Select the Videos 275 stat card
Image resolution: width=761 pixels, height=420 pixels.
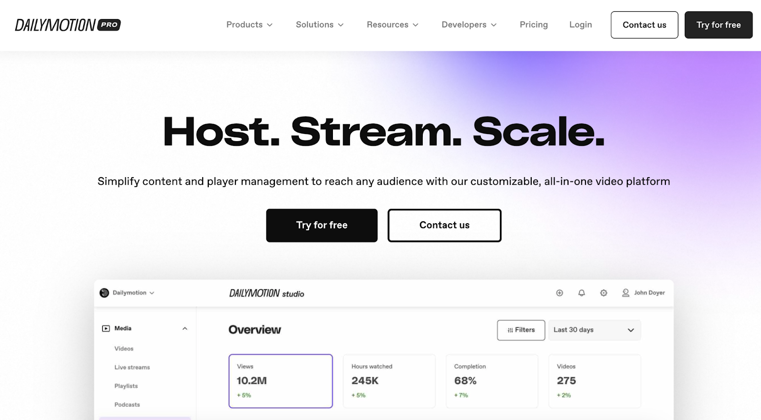tap(595, 381)
